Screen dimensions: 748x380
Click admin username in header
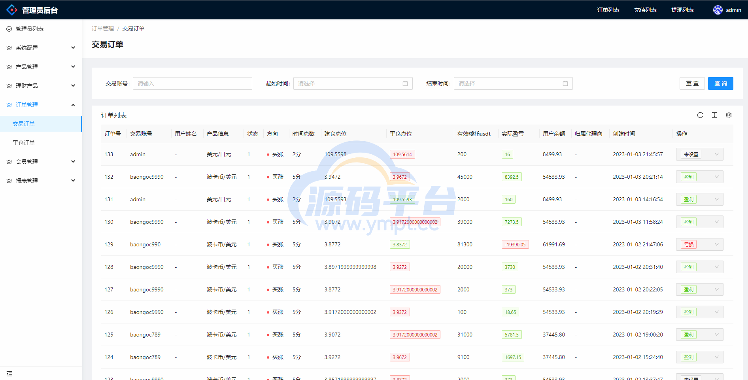point(733,10)
